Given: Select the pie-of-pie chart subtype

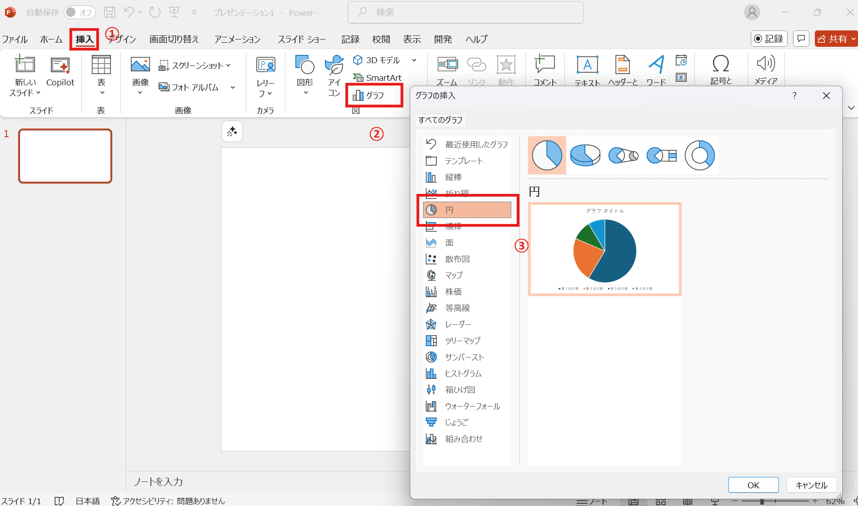Looking at the screenshot, I should pyautogui.click(x=623, y=155).
